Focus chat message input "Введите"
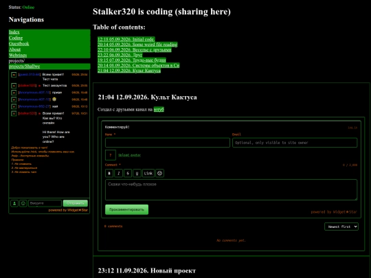Image resolution: width=371 pixels, height=278 pixels. (45, 203)
